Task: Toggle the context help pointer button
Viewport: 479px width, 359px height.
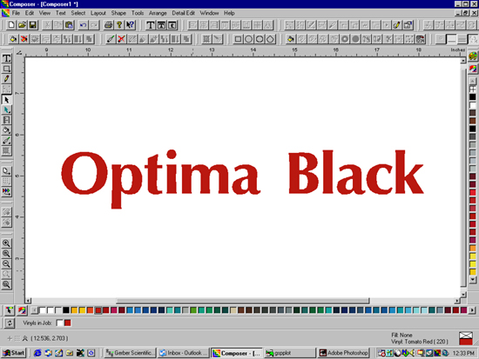Action: point(131,24)
